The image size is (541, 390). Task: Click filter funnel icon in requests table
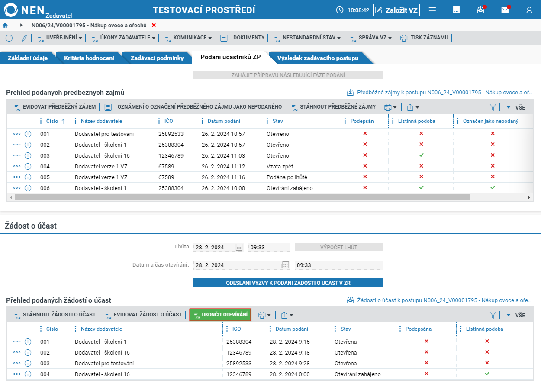493,315
